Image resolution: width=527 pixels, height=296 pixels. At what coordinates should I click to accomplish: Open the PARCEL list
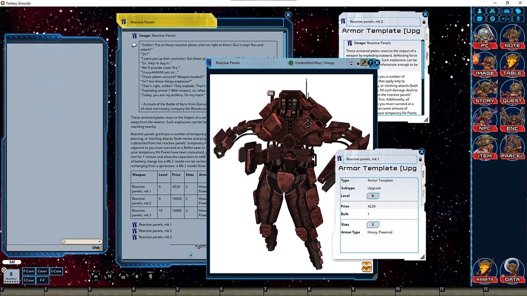coord(512,148)
